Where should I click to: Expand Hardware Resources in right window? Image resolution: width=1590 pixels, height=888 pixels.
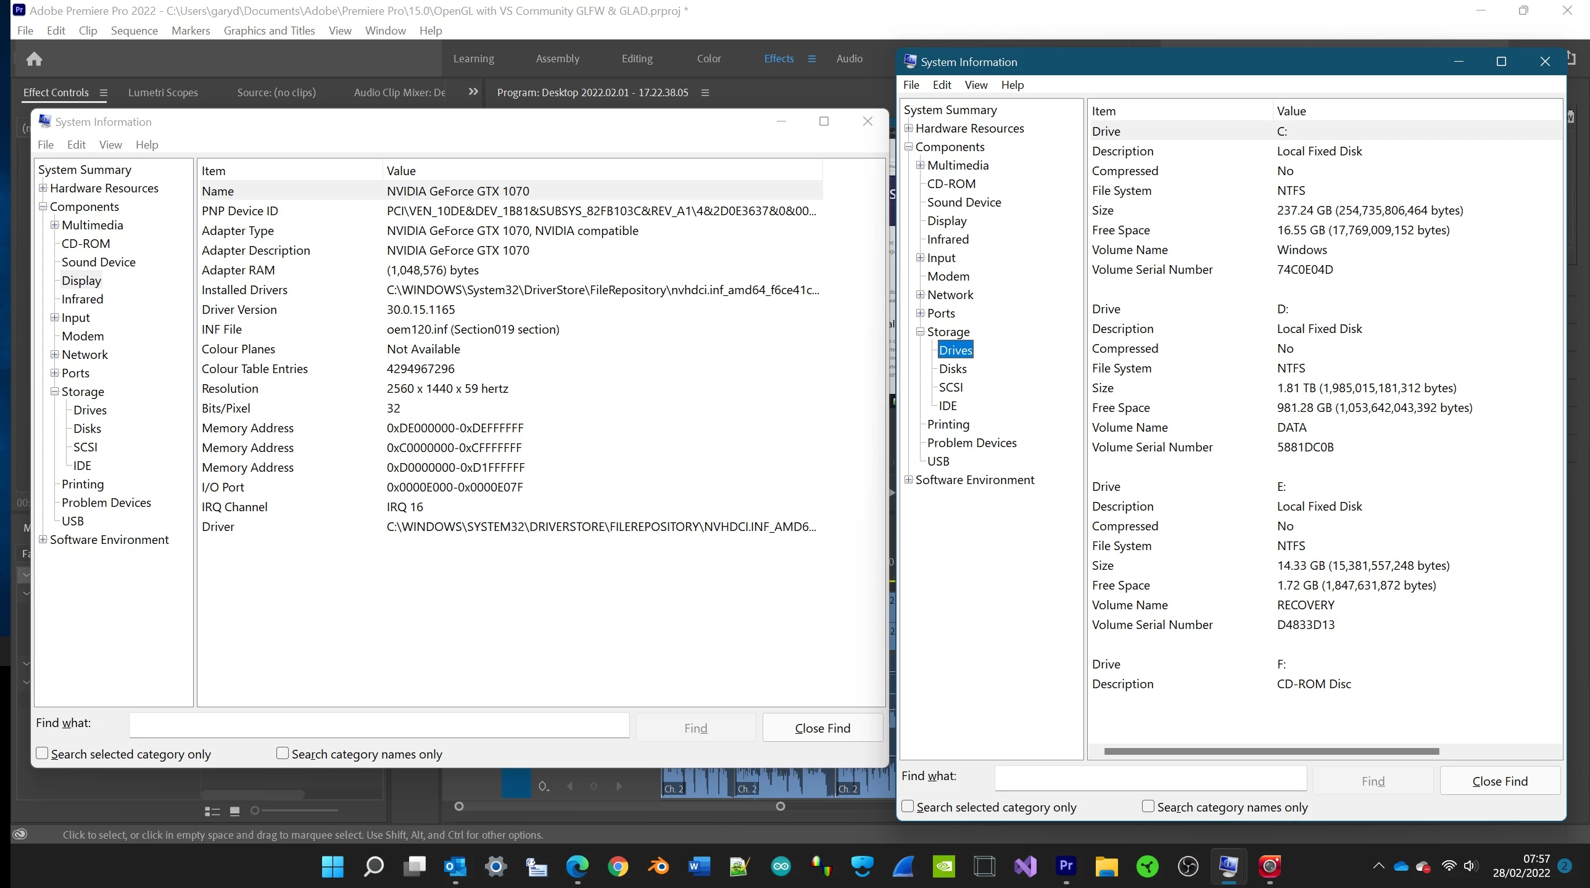pyautogui.click(x=909, y=128)
